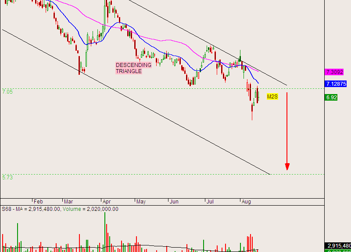Select Mar on the date axis
Screen dimensions: 351x252
pos(68,202)
